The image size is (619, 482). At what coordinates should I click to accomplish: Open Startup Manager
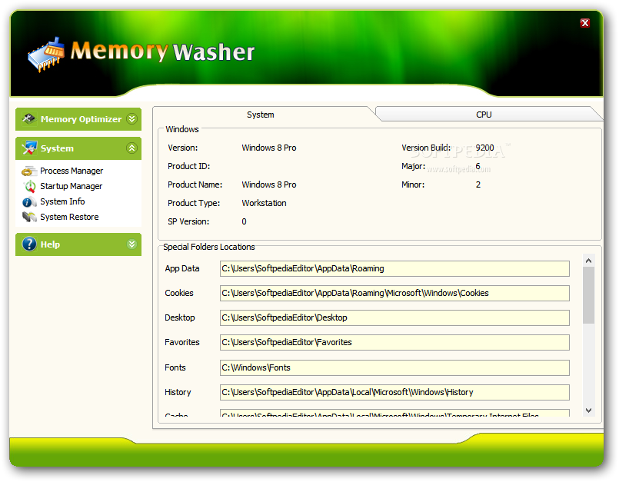[x=71, y=186]
